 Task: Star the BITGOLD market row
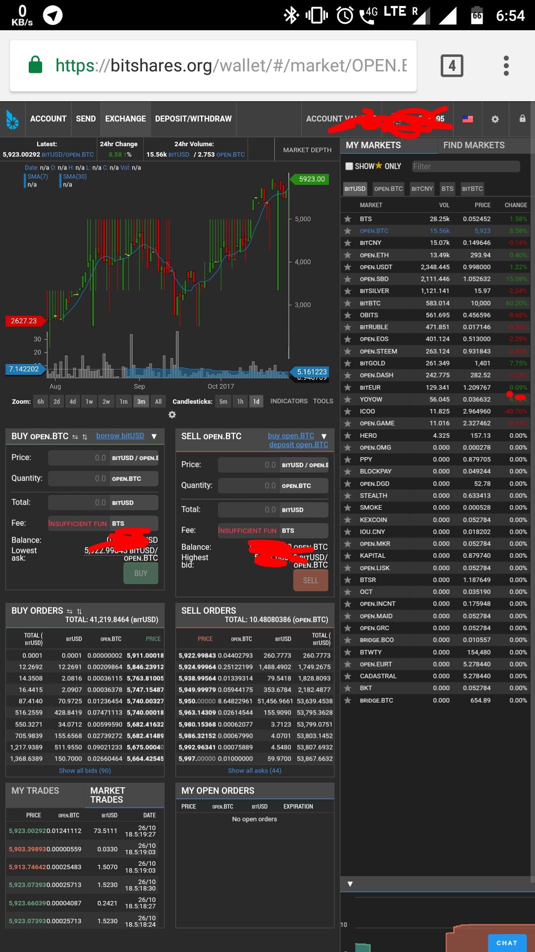coord(348,363)
